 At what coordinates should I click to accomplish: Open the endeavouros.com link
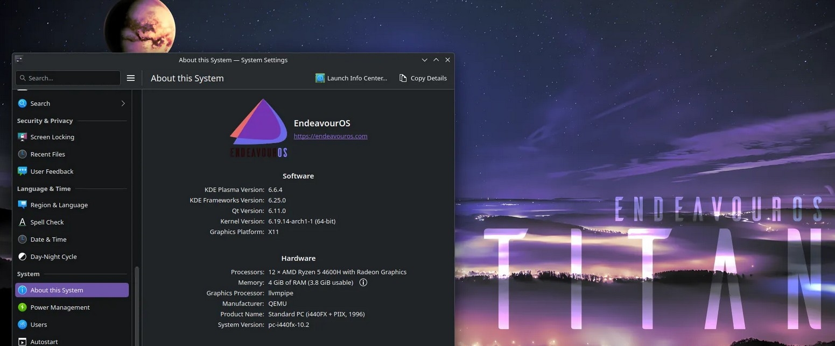(x=331, y=136)
